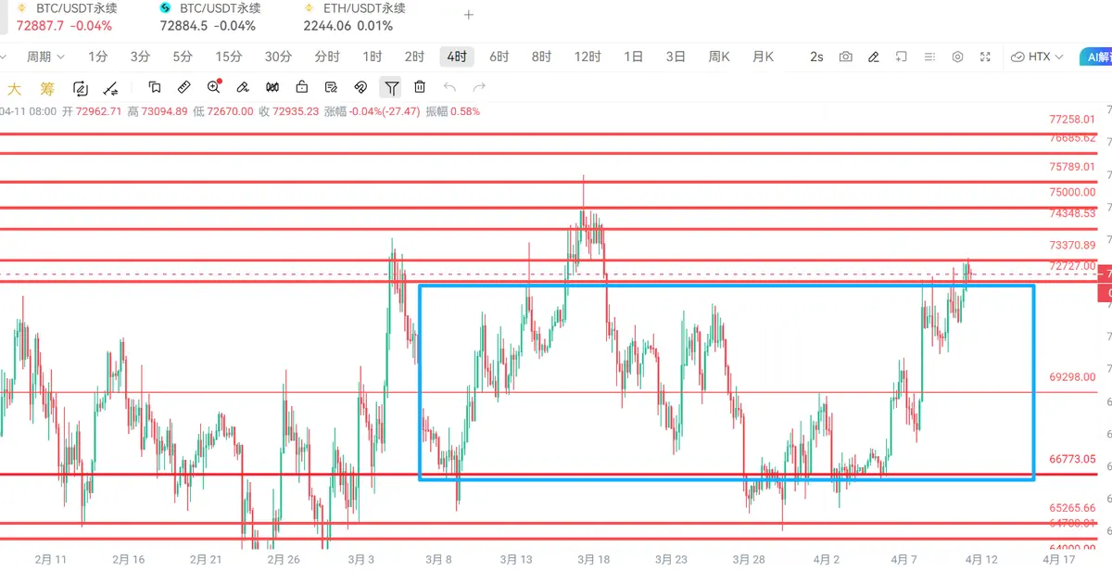Select the trend line drawing tool
This screenshot has width=1112, height=572.
coord(111,89)
